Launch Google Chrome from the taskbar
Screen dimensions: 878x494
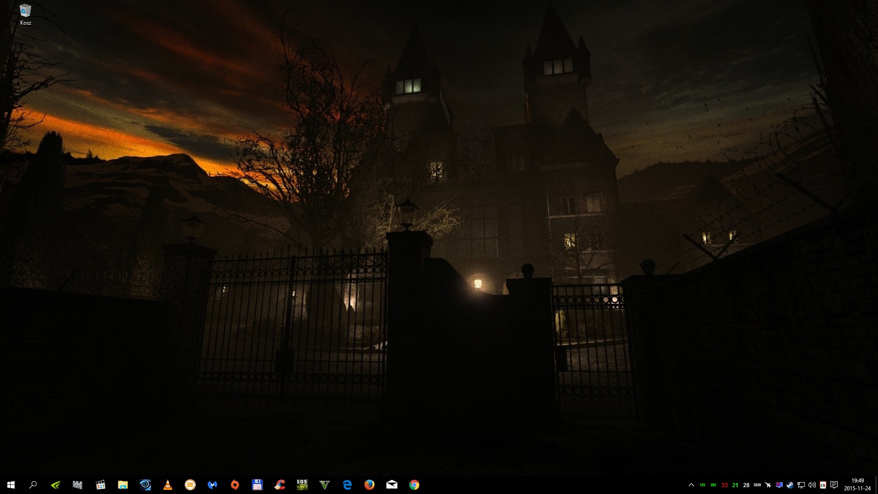[414, 485]
